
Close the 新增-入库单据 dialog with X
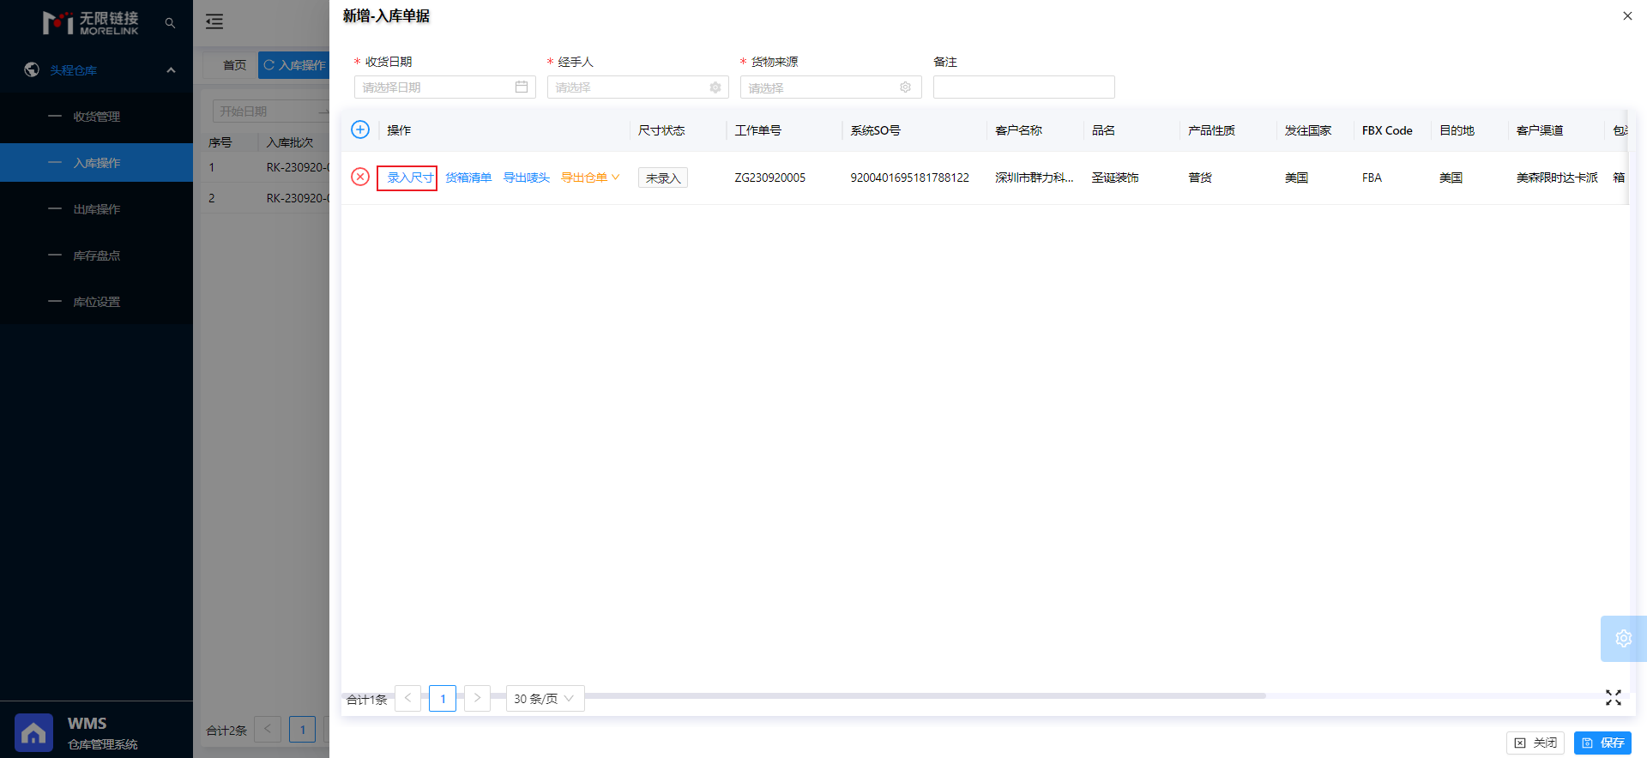tap(1627, 15)
